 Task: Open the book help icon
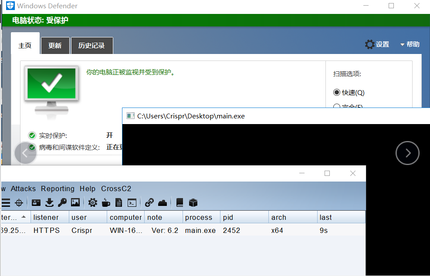pyautogui.click(x=179, y=202)
